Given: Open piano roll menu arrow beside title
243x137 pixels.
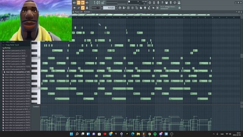Looking at the screenshot, I should tap(73, 12).
